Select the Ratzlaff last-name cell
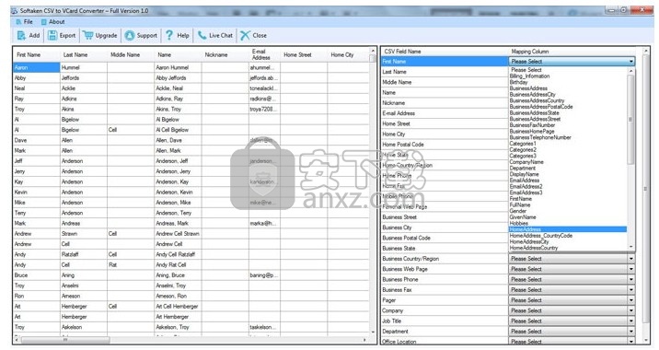This screenshot has height=350, width=659. [84, 254]
